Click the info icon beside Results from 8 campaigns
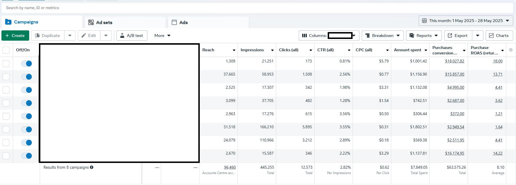 click(92, 167)
